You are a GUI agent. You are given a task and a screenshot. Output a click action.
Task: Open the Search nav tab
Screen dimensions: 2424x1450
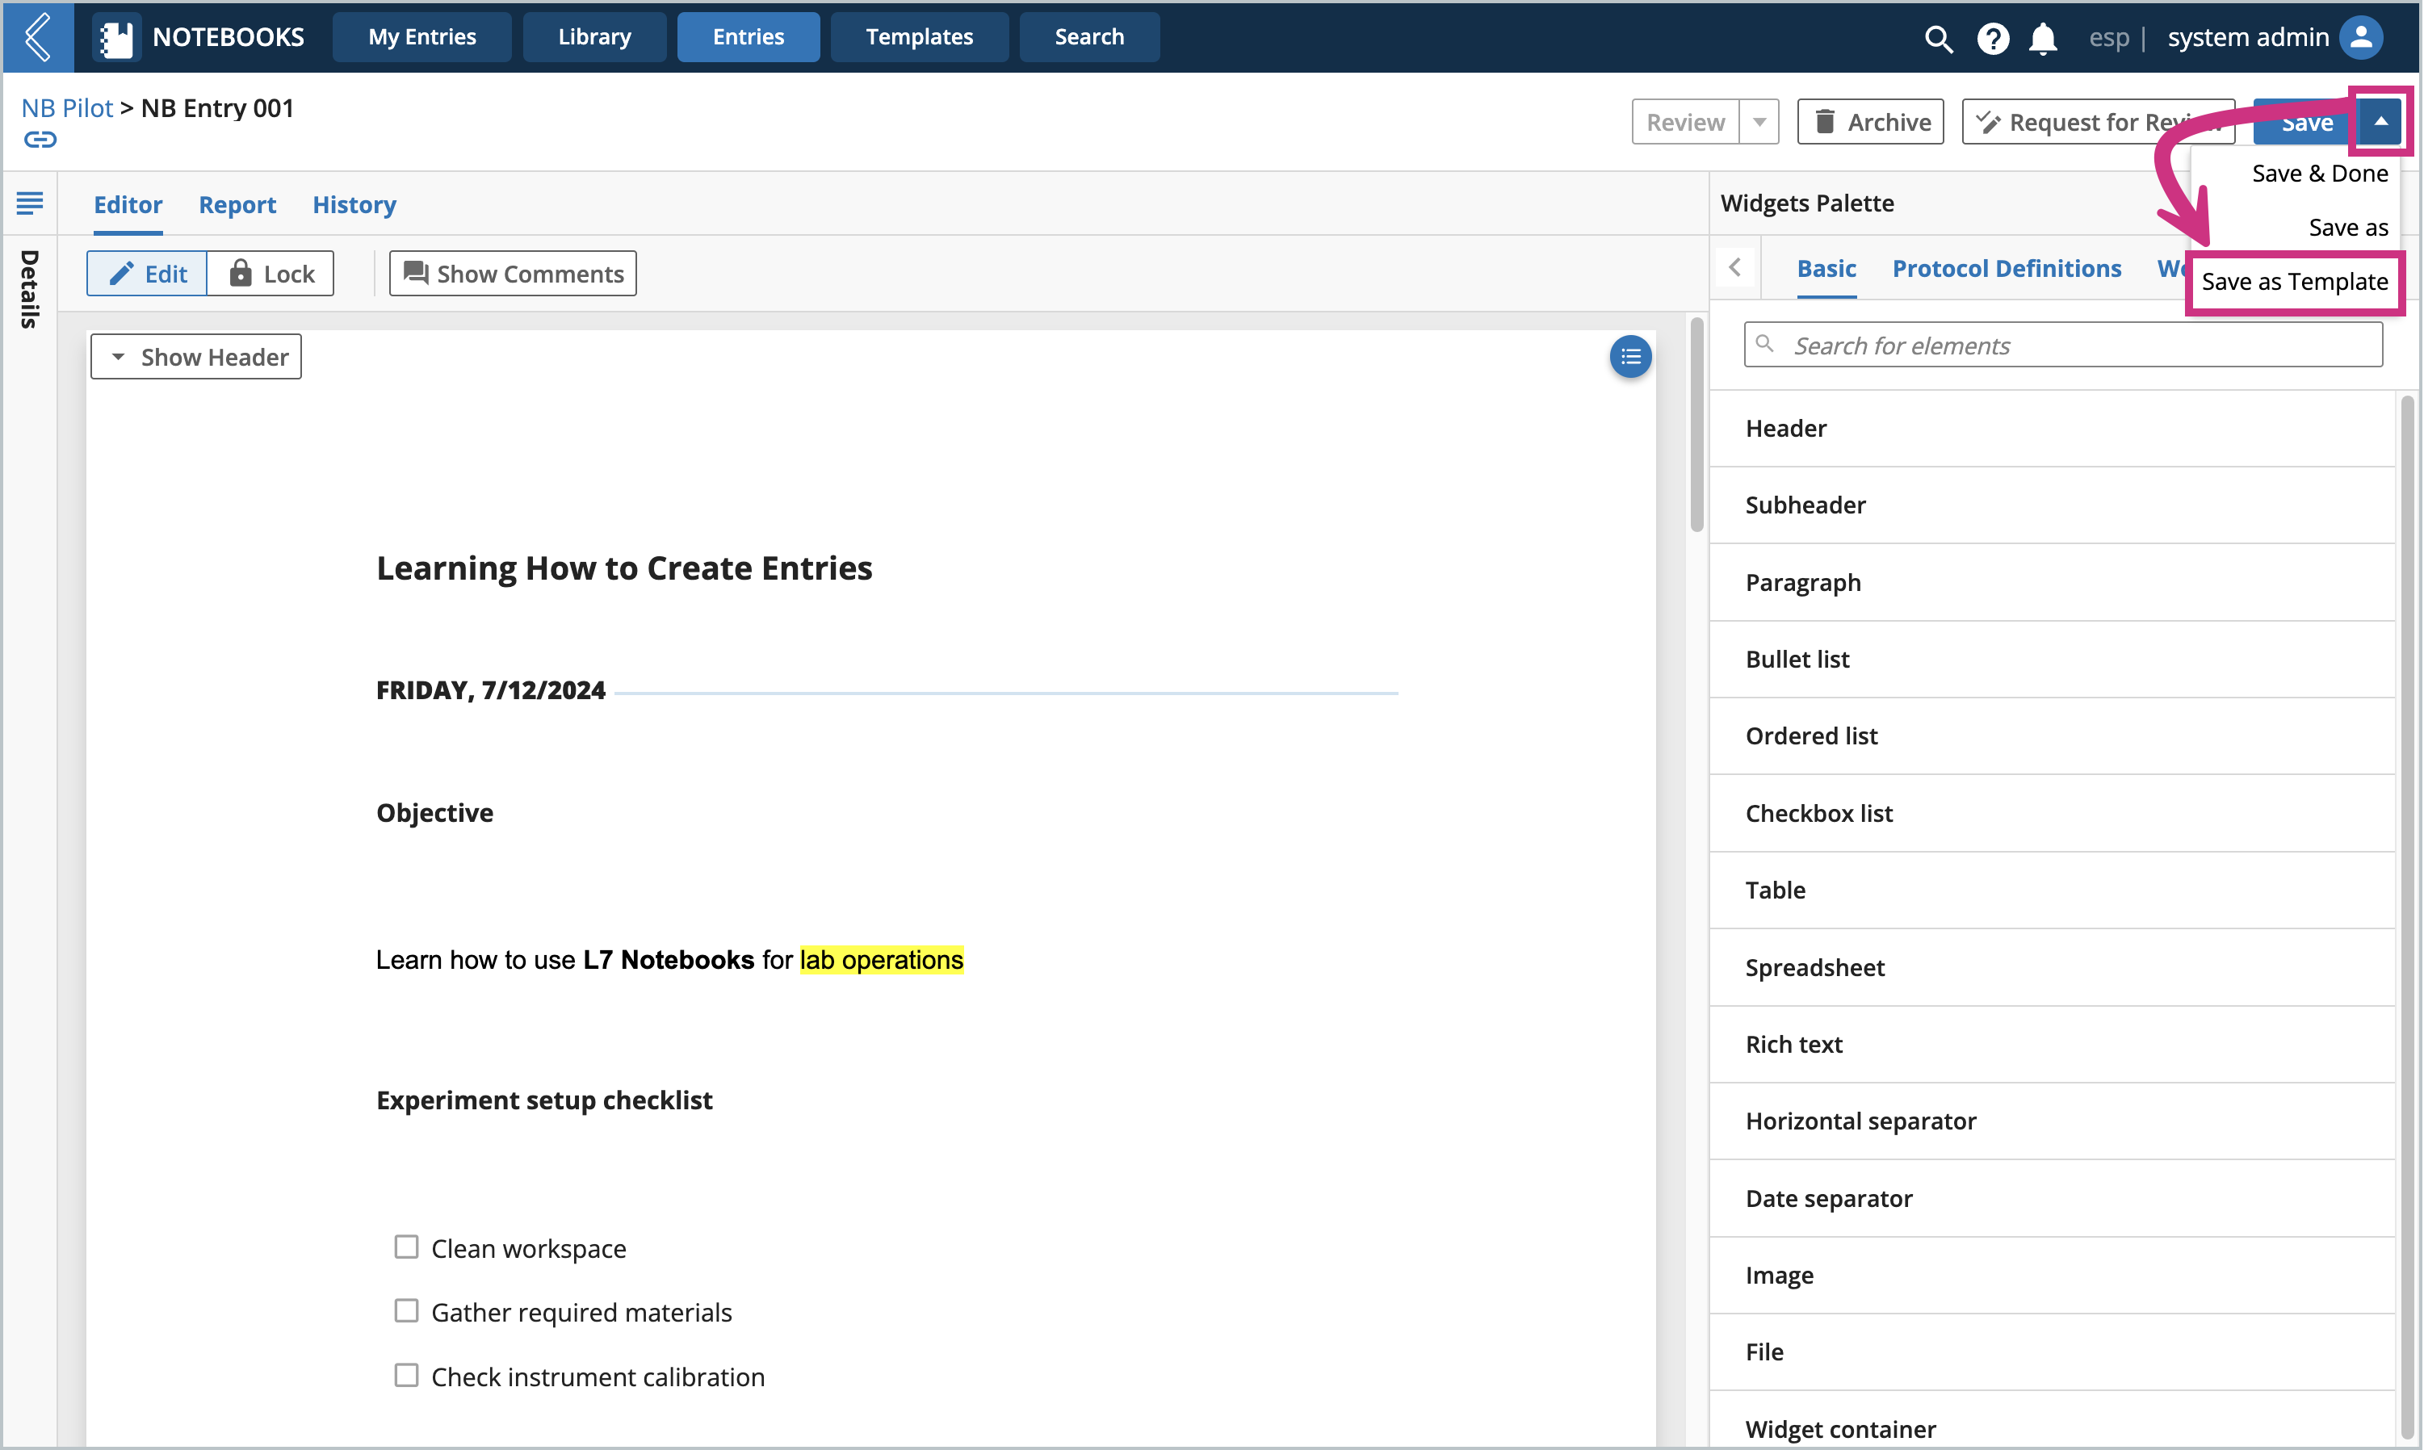click(1089, 37)
